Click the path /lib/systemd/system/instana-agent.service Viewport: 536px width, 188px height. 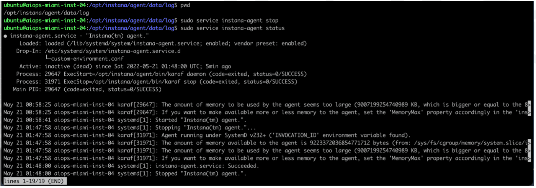134,44
